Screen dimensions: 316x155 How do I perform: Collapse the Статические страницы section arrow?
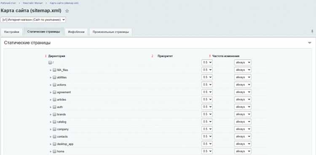pos(310,43)
